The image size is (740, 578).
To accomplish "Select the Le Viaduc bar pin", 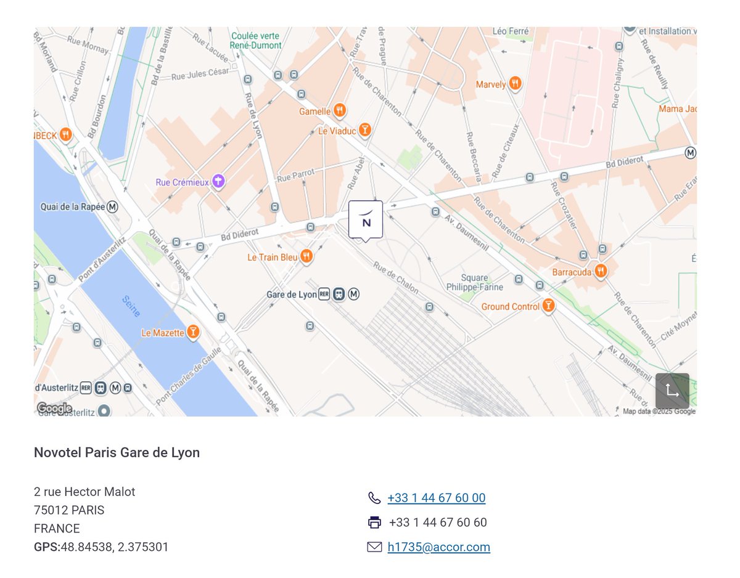I will pos(365,130).
